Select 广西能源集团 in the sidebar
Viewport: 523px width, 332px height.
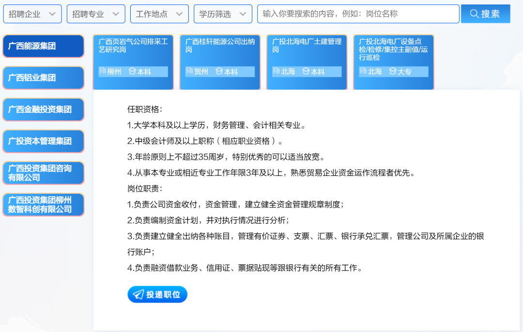click(x=44, y=46)
